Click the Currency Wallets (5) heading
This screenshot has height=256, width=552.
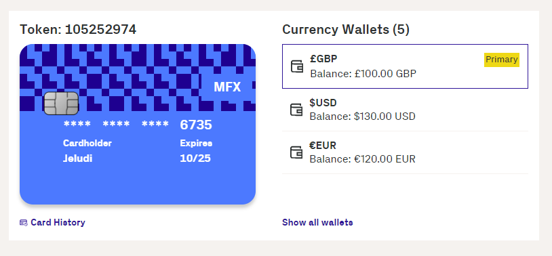tap(346, 30)
